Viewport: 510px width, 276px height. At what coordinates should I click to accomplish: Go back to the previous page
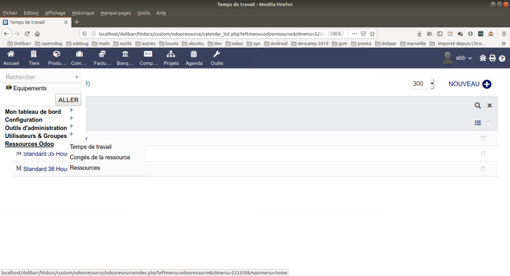pyautogui.click(x=6, y=34)
